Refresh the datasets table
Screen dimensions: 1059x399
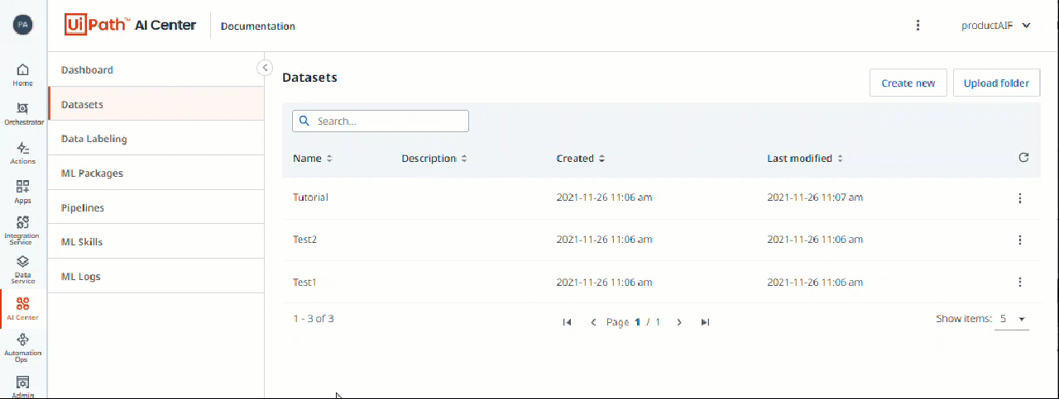(x=1023, y=158)
